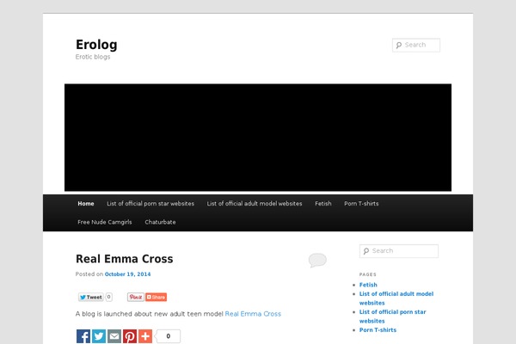The image size is (516, 344).
Task: Open Fetish link in sidebar Pages
Action: (368, 285)
